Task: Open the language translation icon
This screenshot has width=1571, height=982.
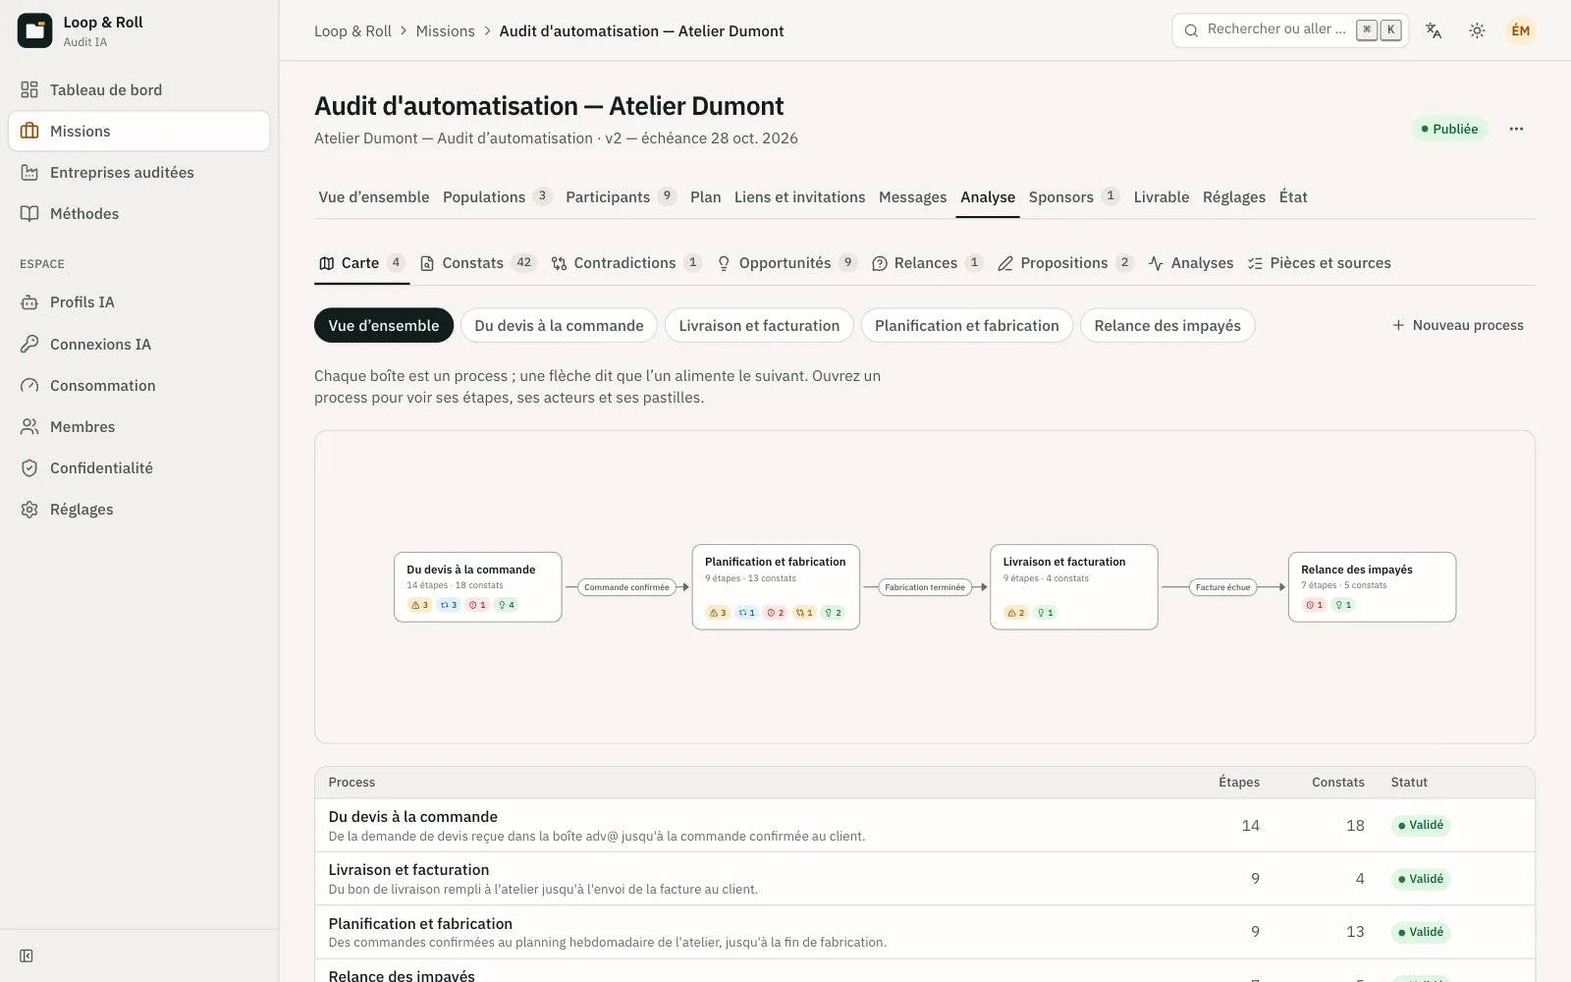Action: 1434,30
